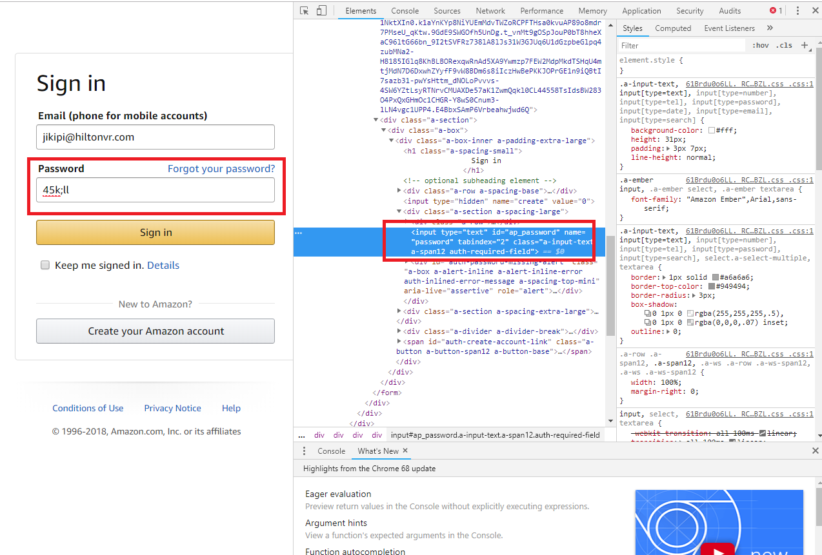Play the What's New video thumbnail

719,522
